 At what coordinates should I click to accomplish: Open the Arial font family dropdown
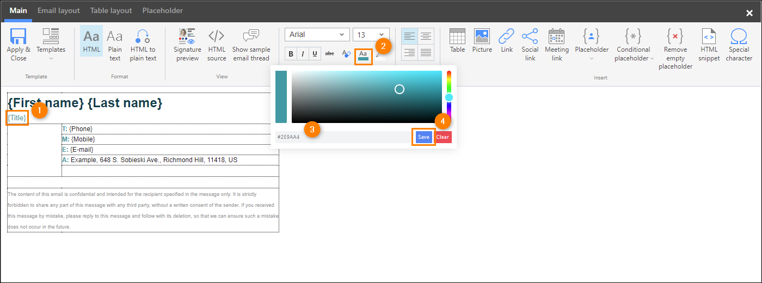click(317, 34)
